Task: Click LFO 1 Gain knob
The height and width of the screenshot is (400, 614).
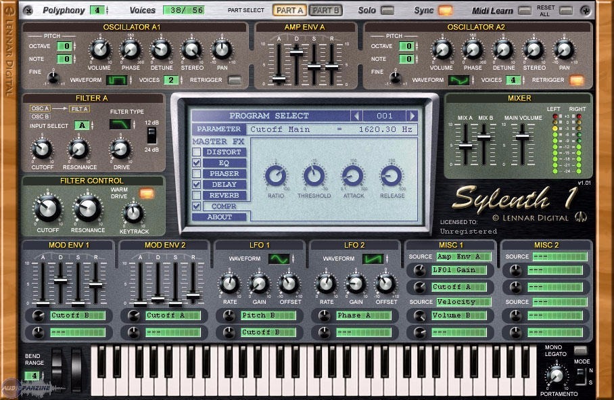Action: 259,284
